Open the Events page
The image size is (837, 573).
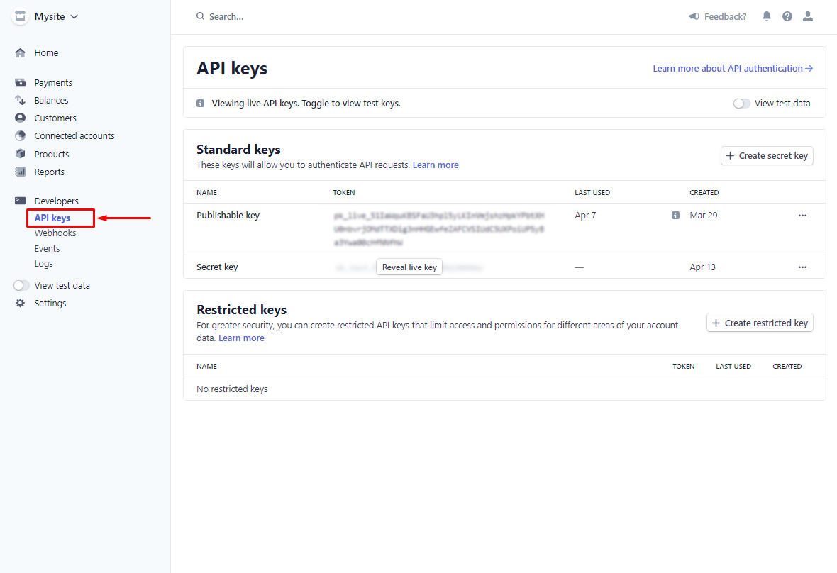(47, 248)
